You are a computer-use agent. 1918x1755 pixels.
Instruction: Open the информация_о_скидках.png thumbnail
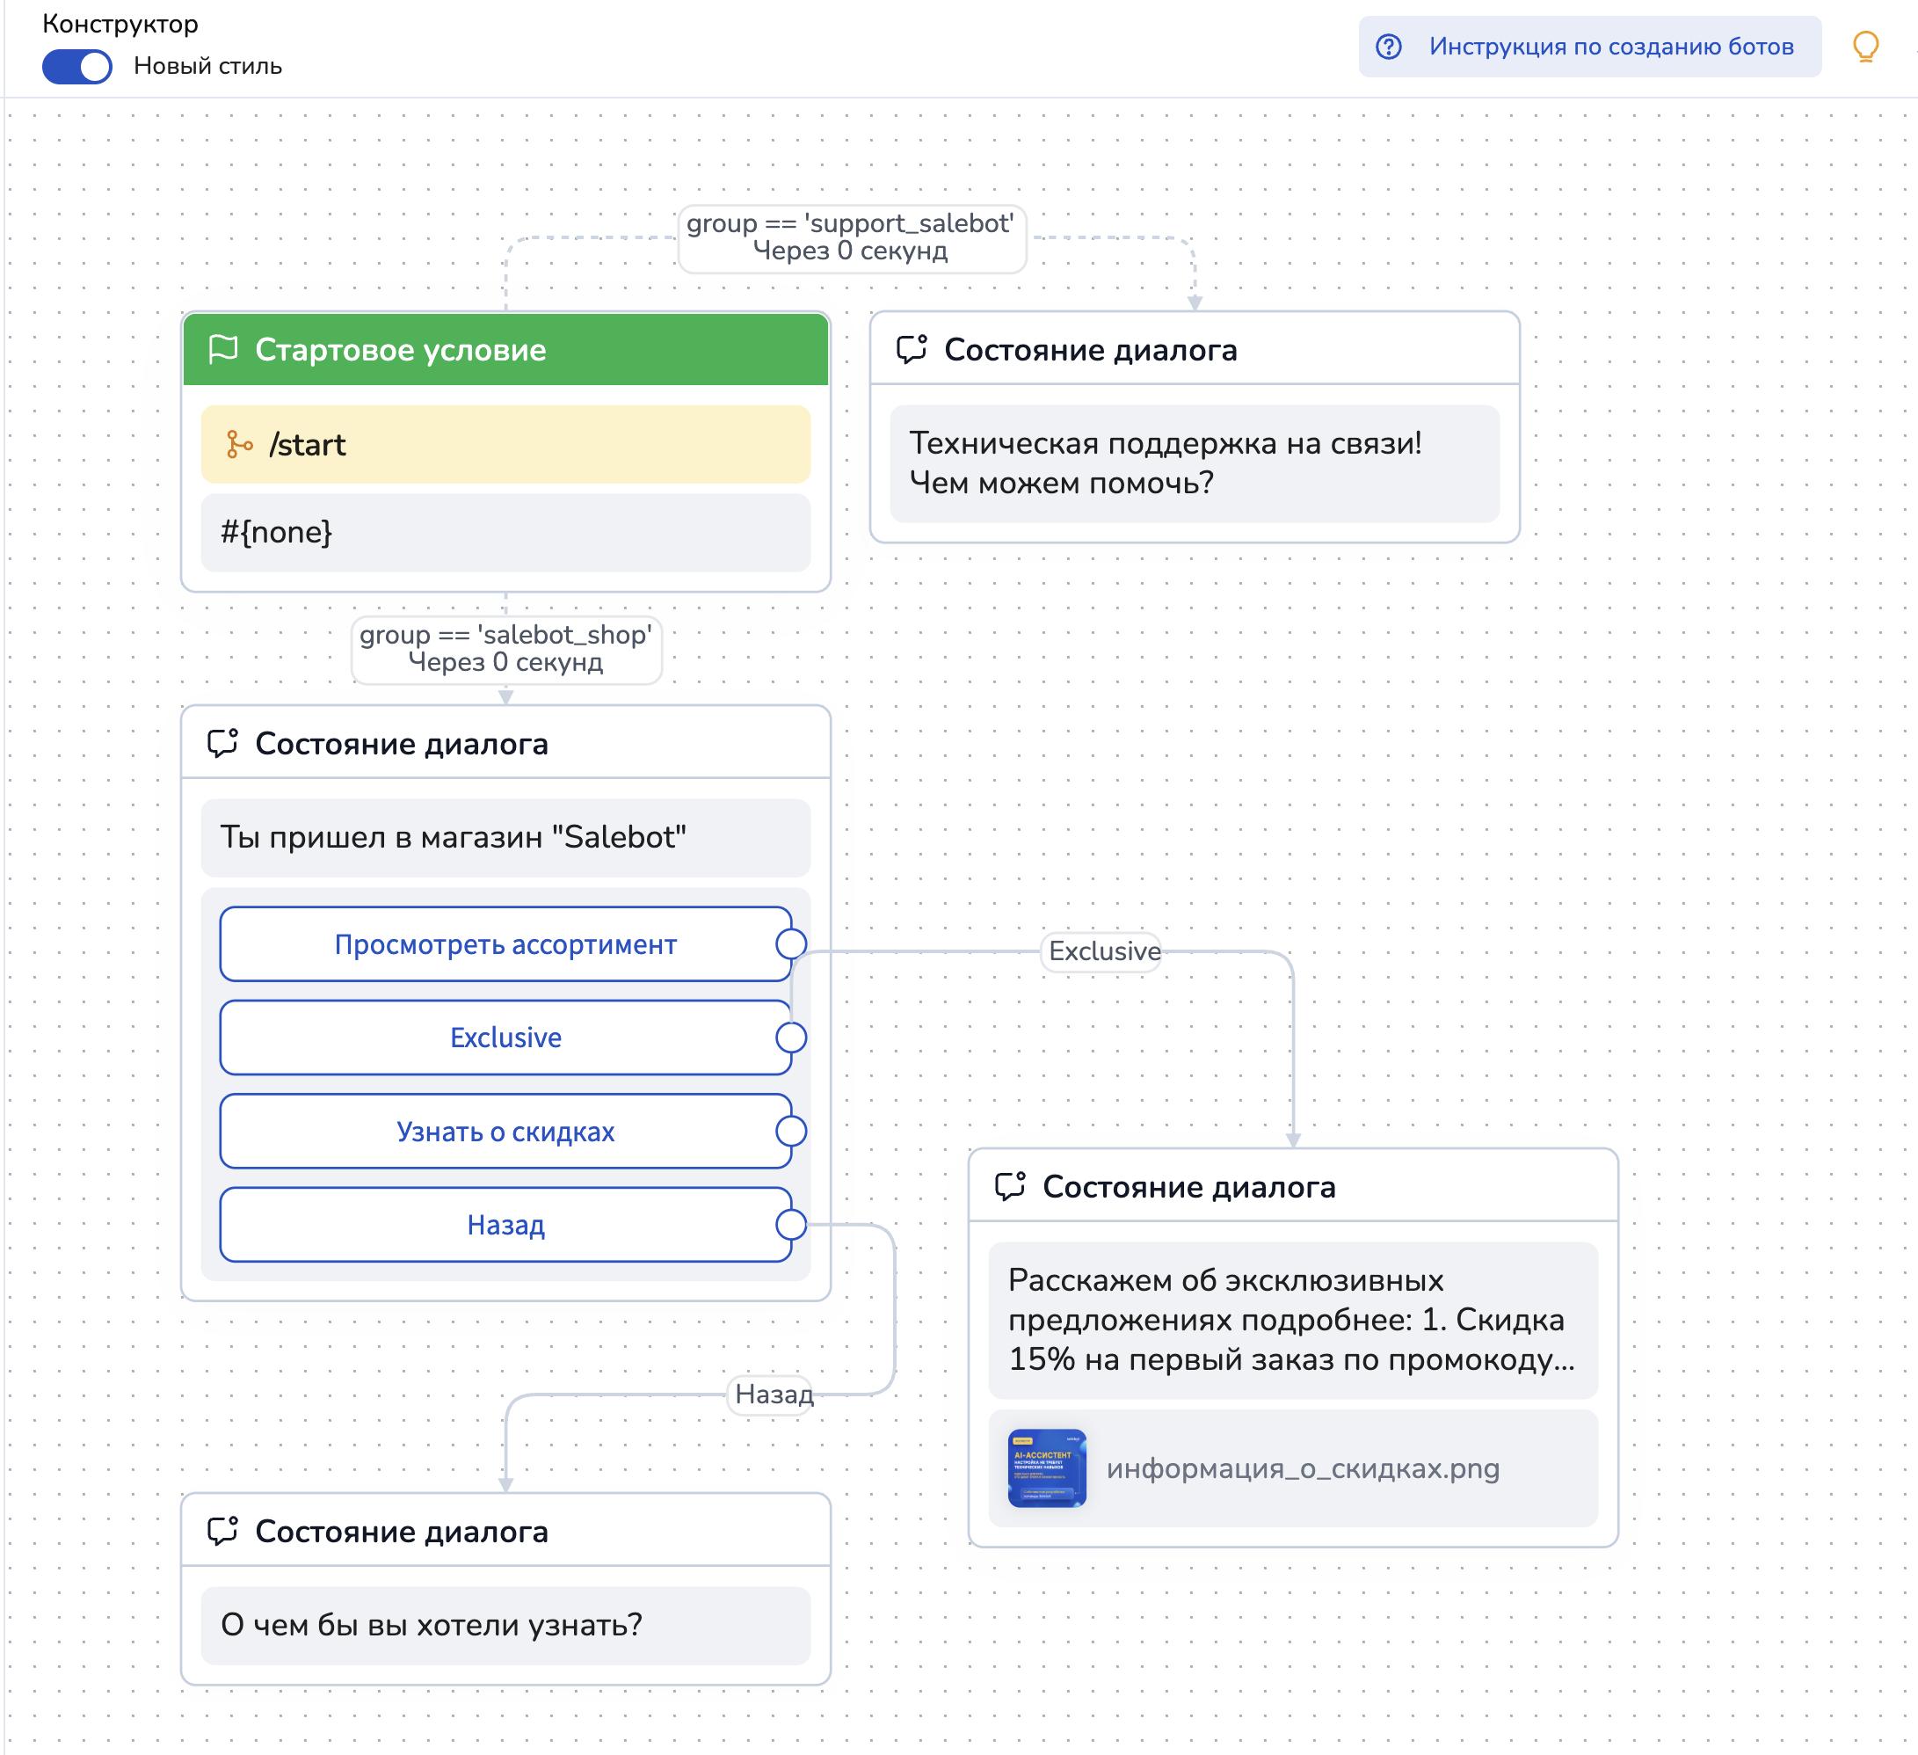click(x=1047, y=1468)
